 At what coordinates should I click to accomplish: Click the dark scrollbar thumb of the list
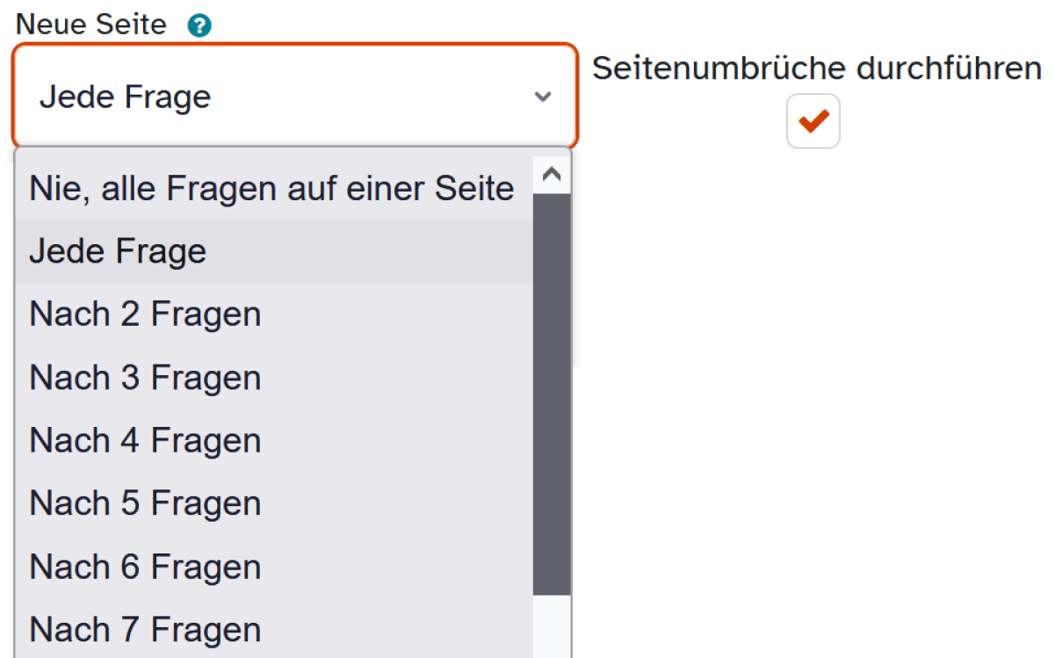click(x=552, y=394)
